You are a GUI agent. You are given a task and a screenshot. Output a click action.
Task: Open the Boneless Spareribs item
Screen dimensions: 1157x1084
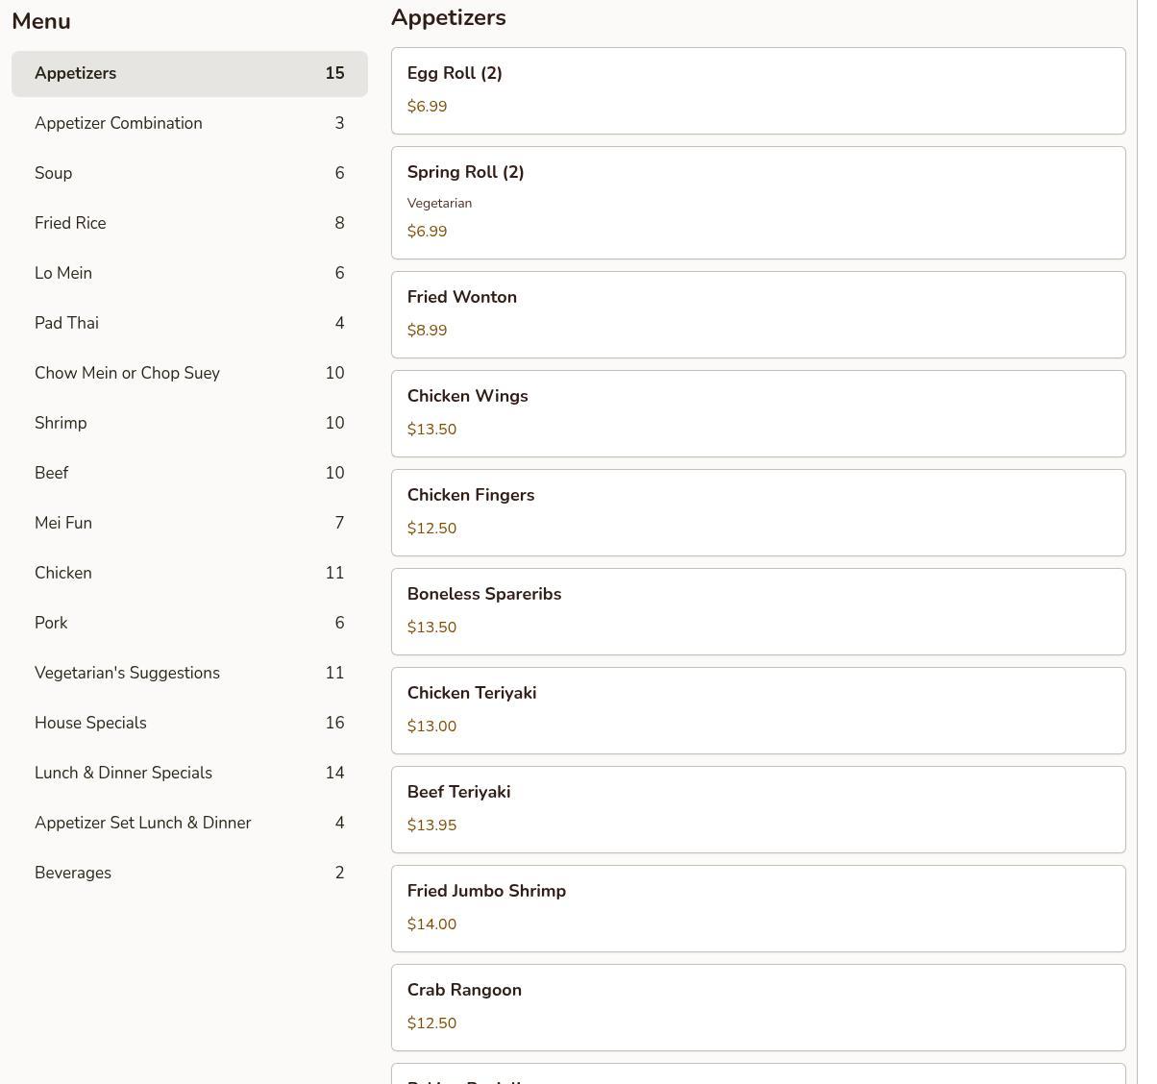757,611
